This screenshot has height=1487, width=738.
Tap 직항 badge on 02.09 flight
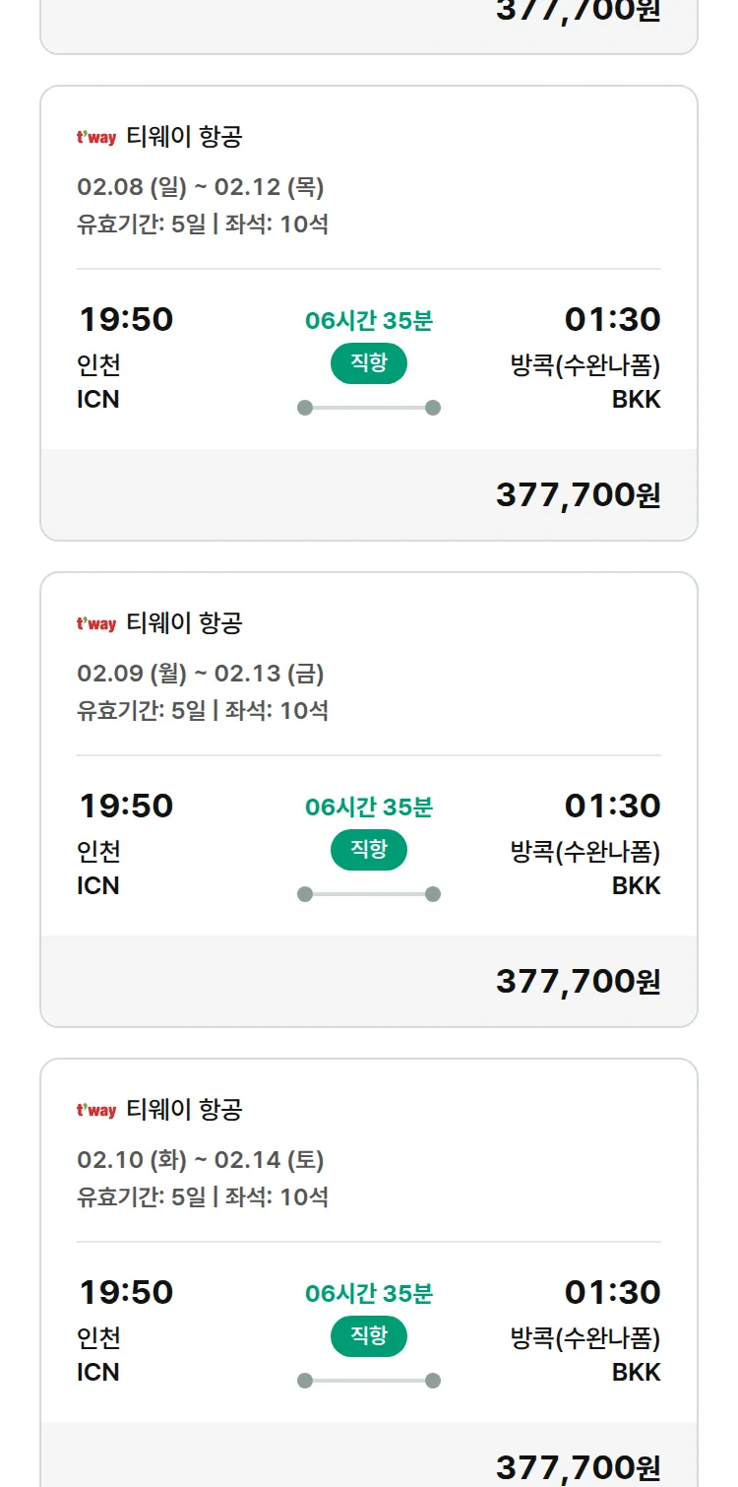369,850
